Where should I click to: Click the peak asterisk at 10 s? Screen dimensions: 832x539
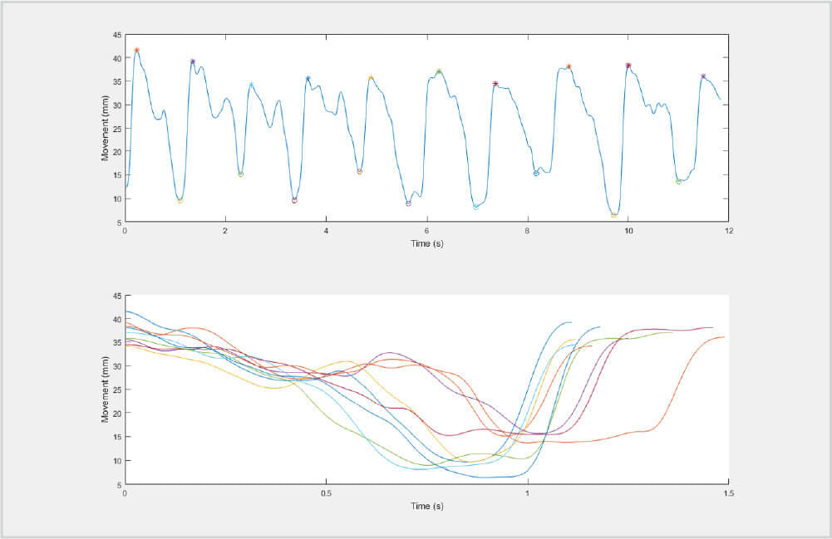pyautogui.click(x=628, y=65)
